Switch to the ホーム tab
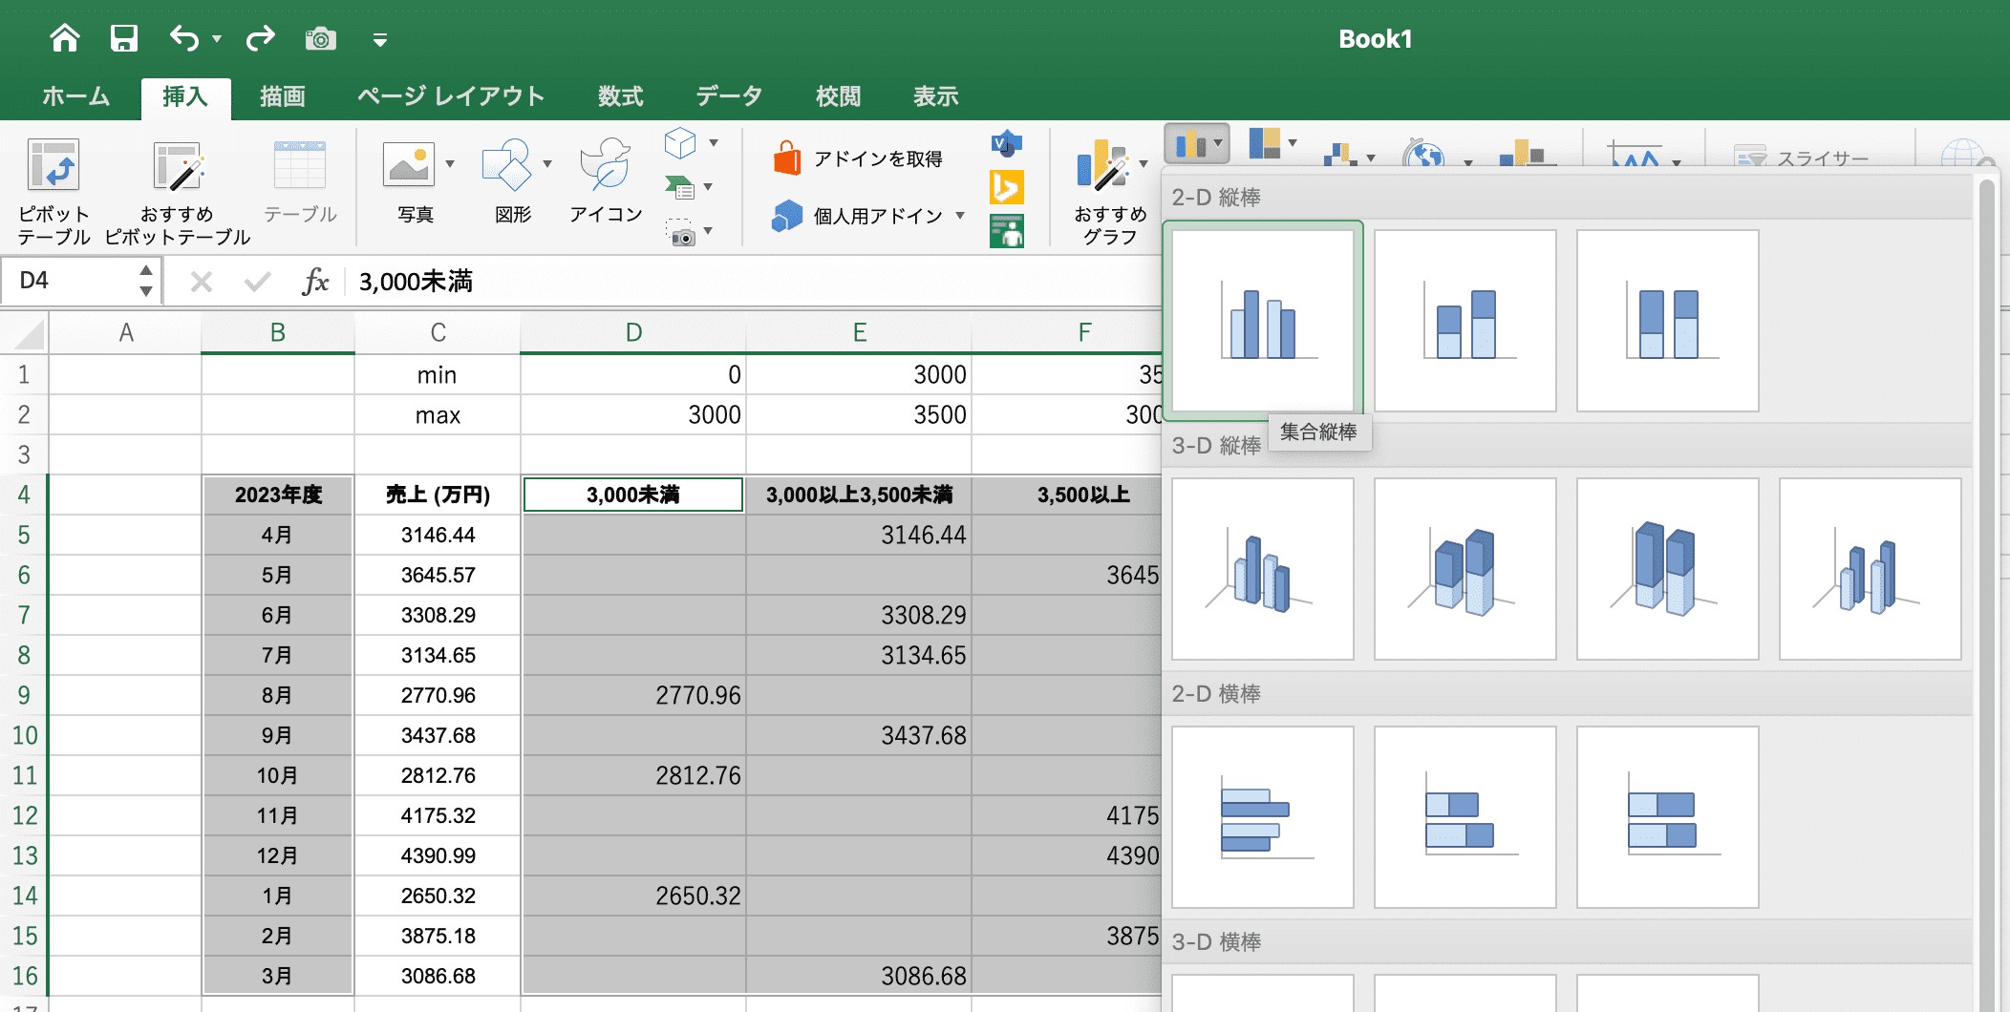This screenshot has height=1012, width=2010. pos(76,96)
